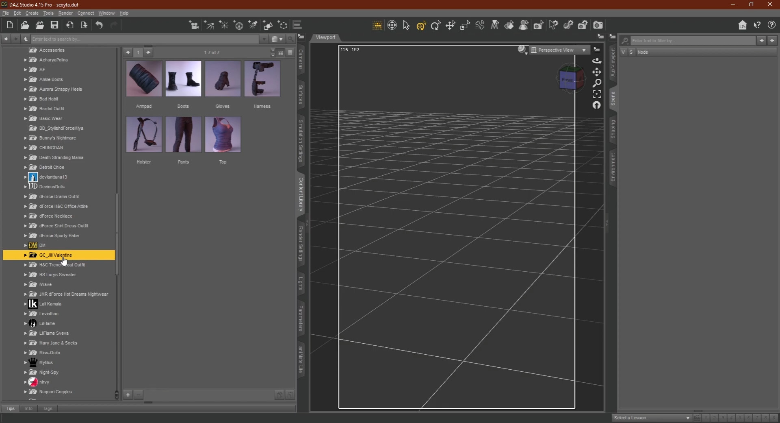
Task: Select the Harness thumbnail
Action: coord(262,79)
